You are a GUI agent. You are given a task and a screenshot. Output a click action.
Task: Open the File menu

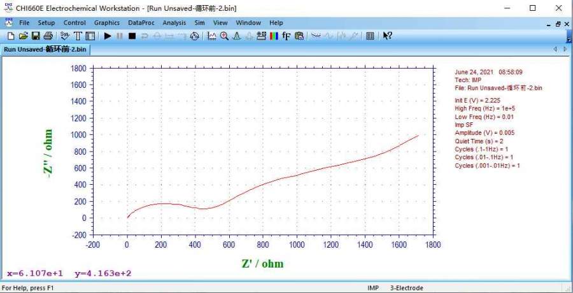(x=24, y=23)
